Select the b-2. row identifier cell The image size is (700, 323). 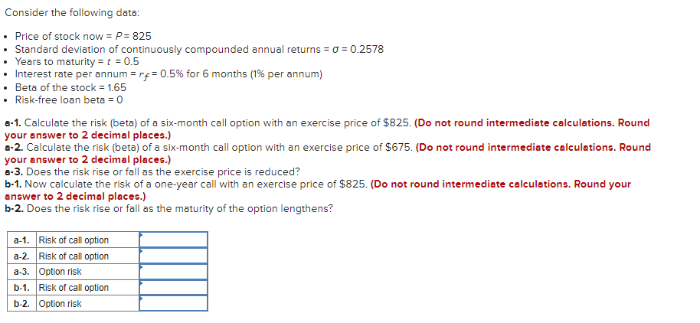click(x=22, y=303)
